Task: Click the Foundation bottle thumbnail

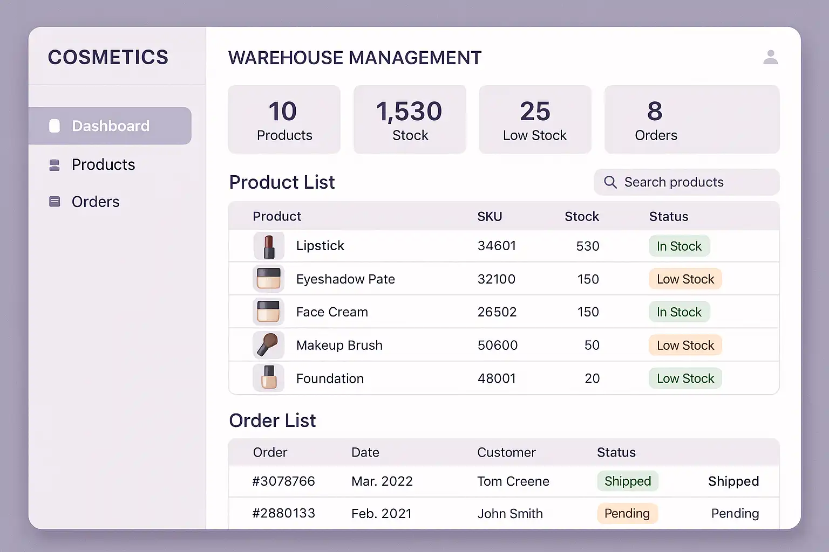Action: pyautogui.click(x=269, y=378)
